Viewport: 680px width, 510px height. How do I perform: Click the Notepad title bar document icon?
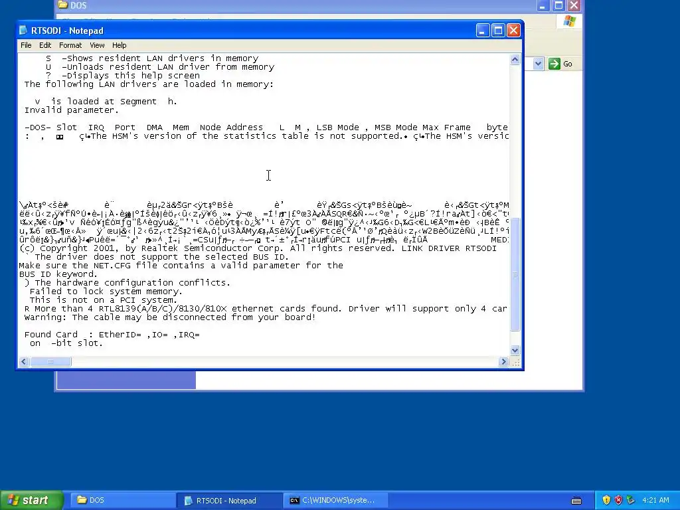pos(23,31)
